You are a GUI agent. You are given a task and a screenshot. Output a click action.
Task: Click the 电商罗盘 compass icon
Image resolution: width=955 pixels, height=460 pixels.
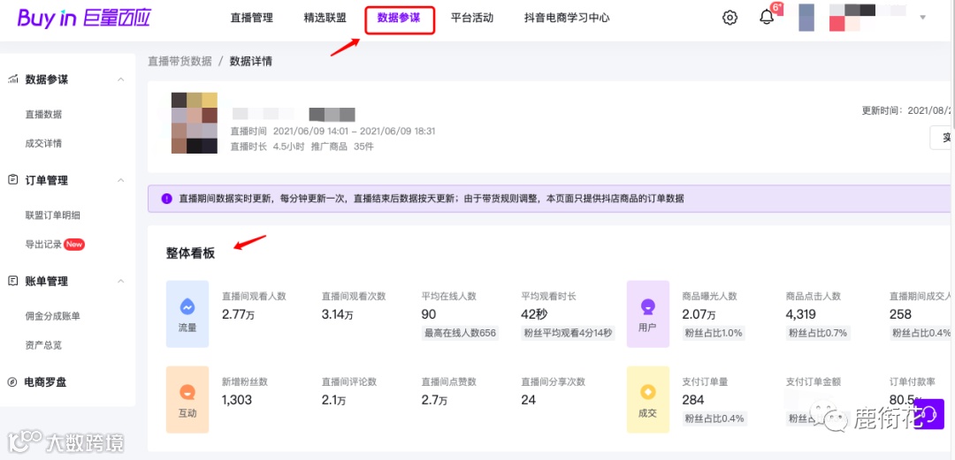[x=12, y=382]
